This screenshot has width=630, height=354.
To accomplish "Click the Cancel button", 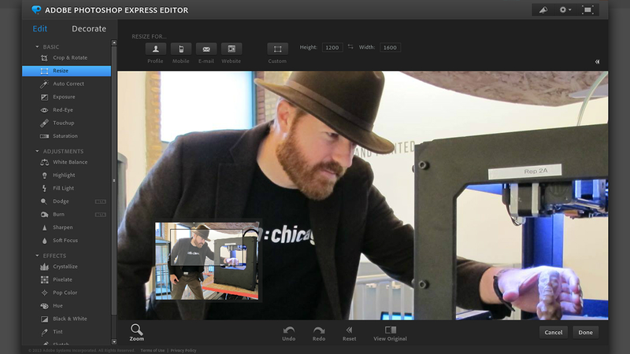I will point(554,332).
